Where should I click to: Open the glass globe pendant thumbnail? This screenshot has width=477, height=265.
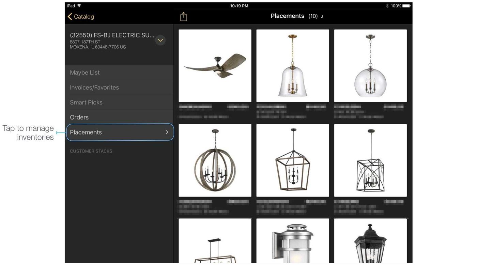(x=370, y=66)
